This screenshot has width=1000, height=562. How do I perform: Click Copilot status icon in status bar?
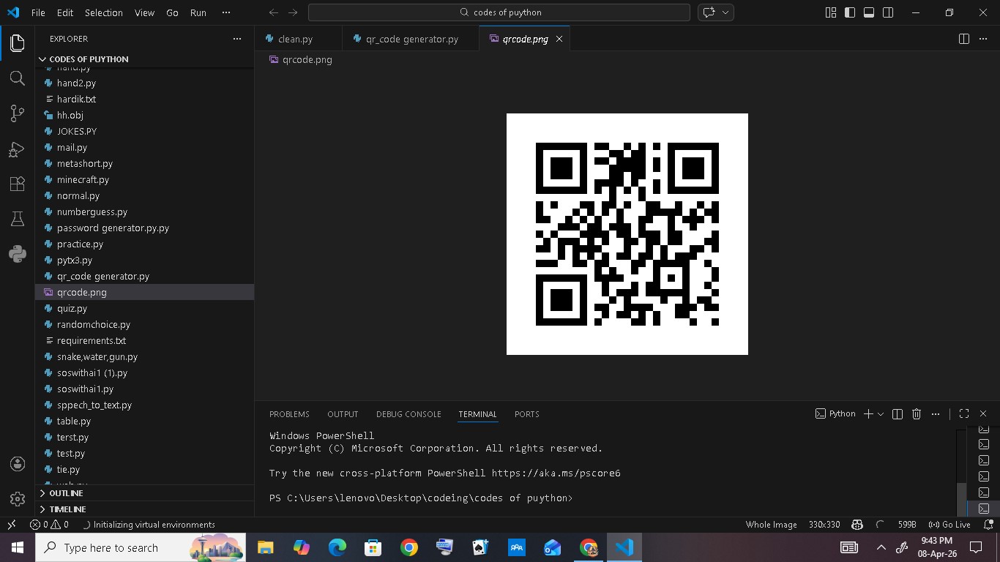click(857, 525)
